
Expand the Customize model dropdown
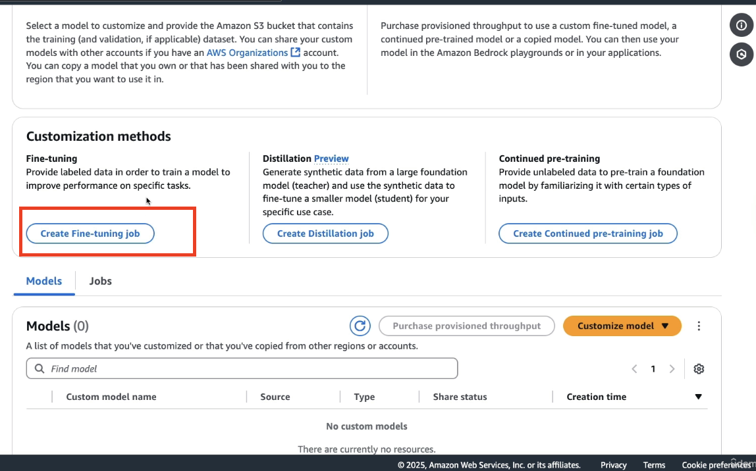[x=622, y=326]
